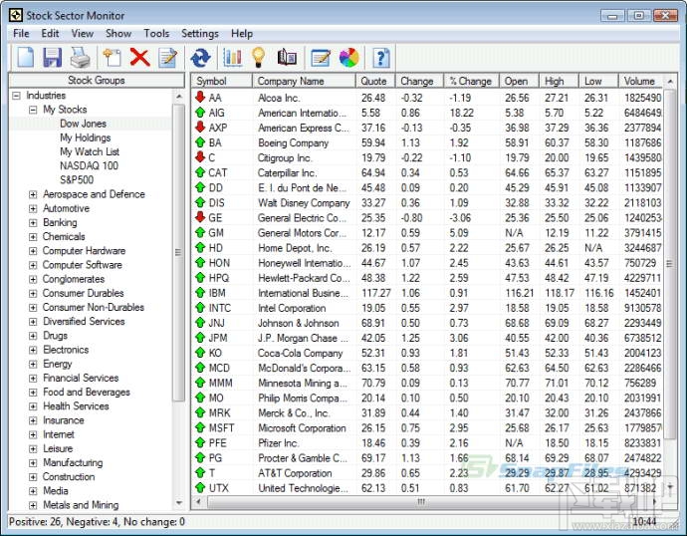Click the green arrow beside IBM
687x536 pixels.
point(200,292)
